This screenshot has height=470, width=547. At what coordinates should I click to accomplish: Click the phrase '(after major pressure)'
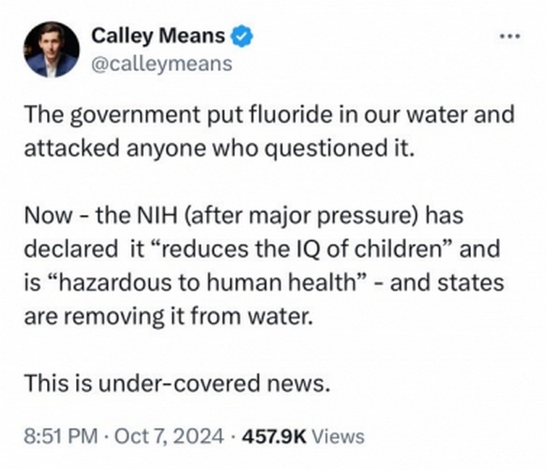(x=302, y=216)
